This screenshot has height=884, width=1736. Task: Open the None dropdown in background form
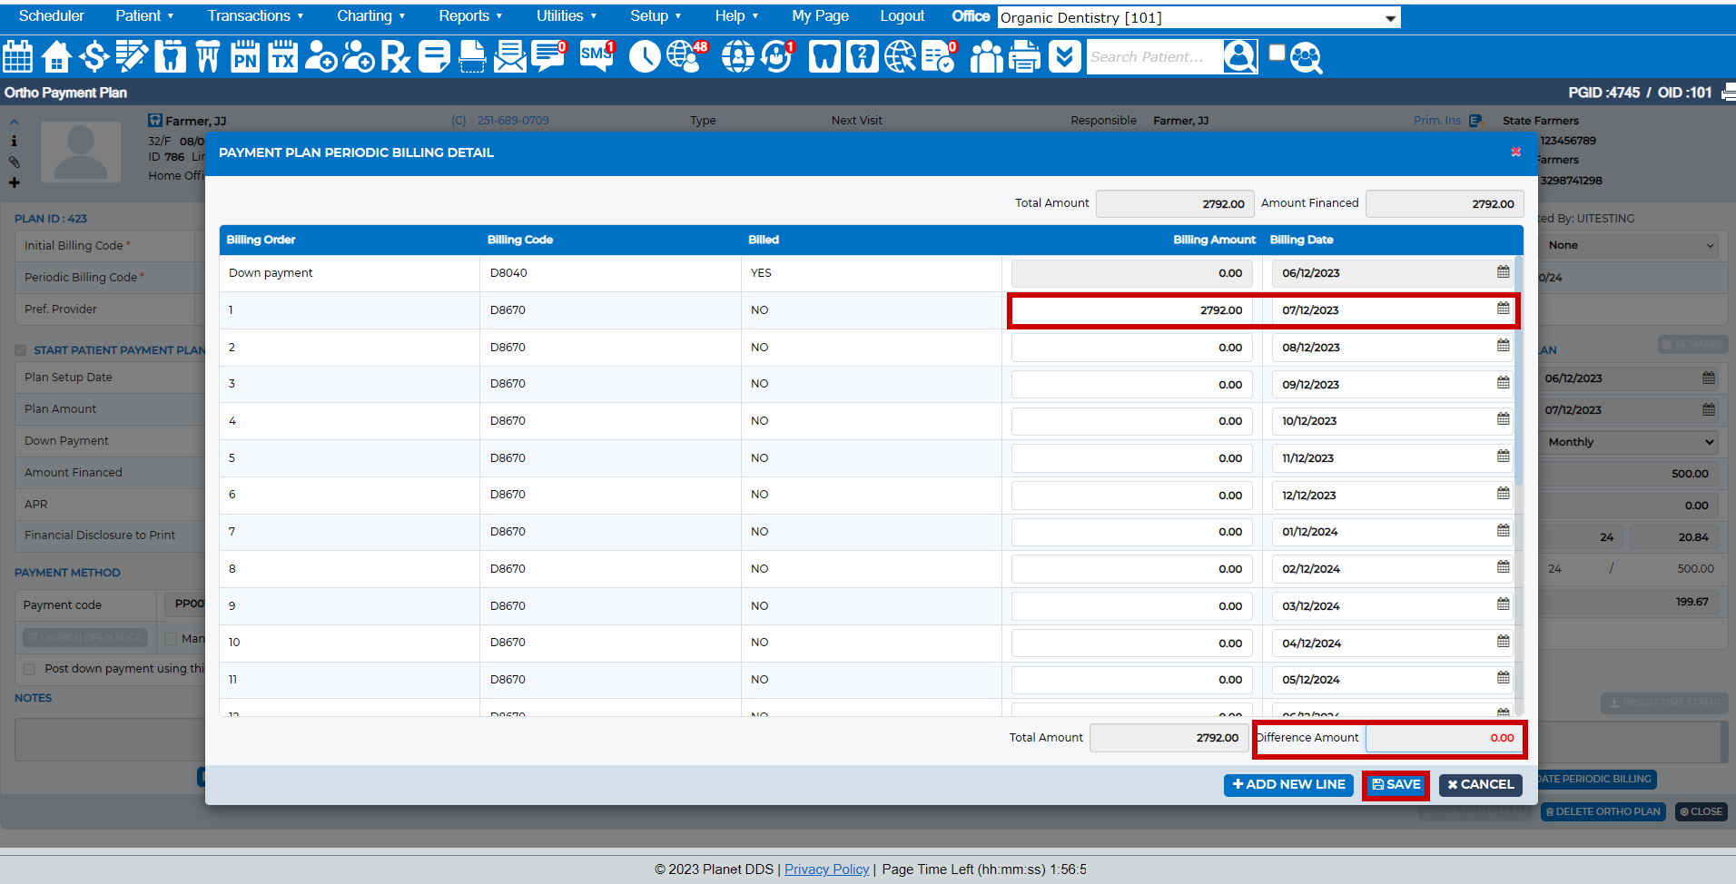coord(1631,245)
